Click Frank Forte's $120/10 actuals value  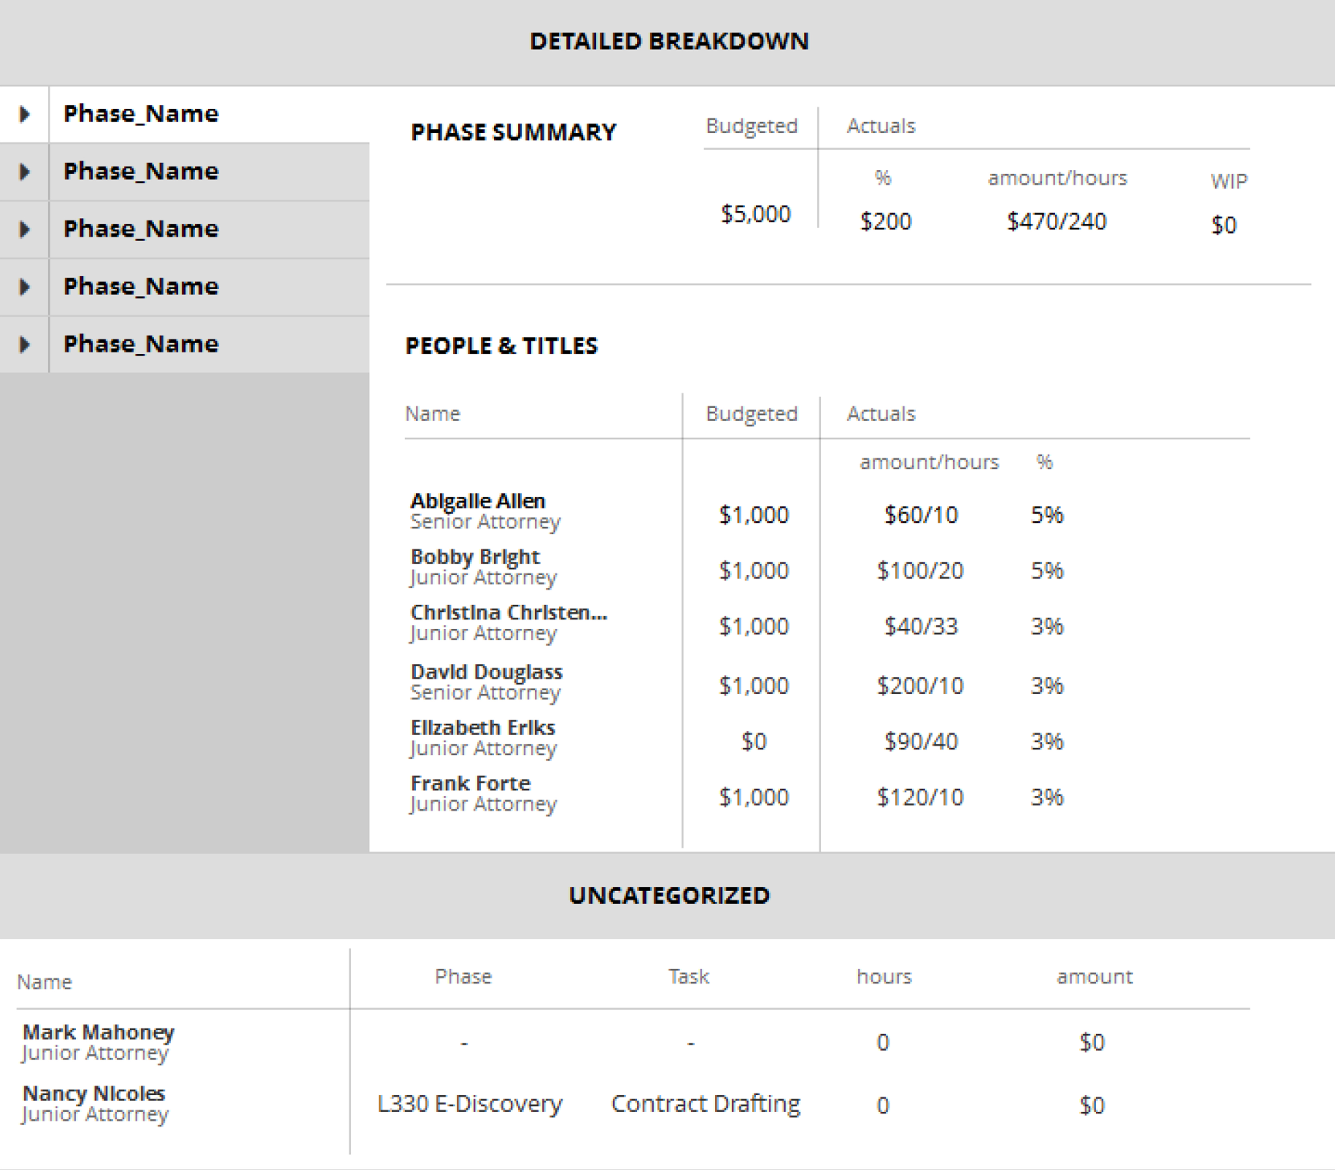click(x=920, y=797)
